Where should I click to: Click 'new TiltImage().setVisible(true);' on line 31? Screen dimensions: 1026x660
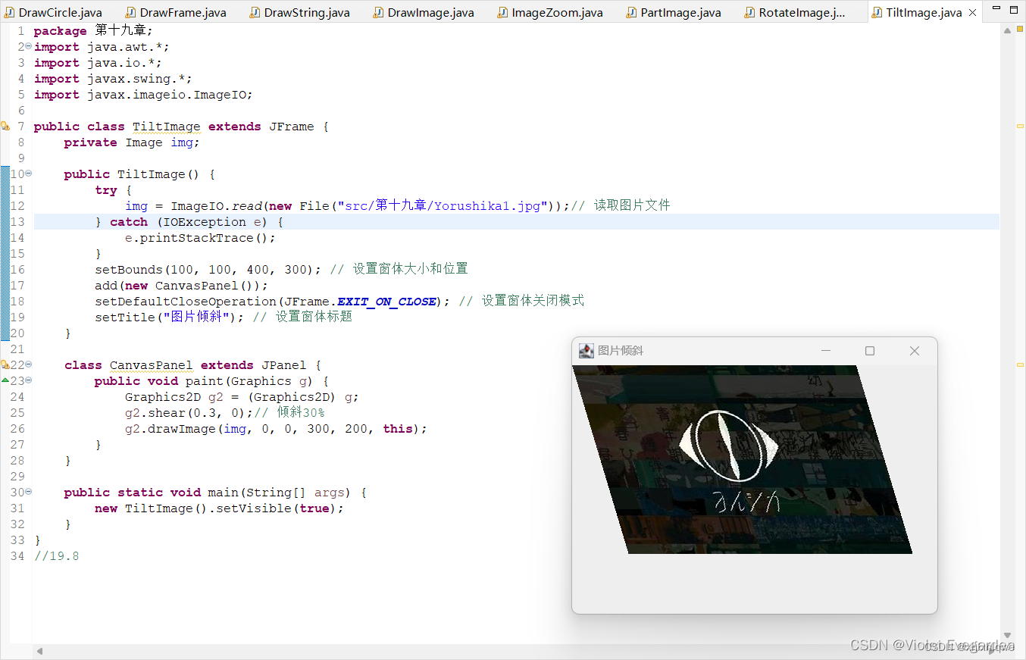220,508
